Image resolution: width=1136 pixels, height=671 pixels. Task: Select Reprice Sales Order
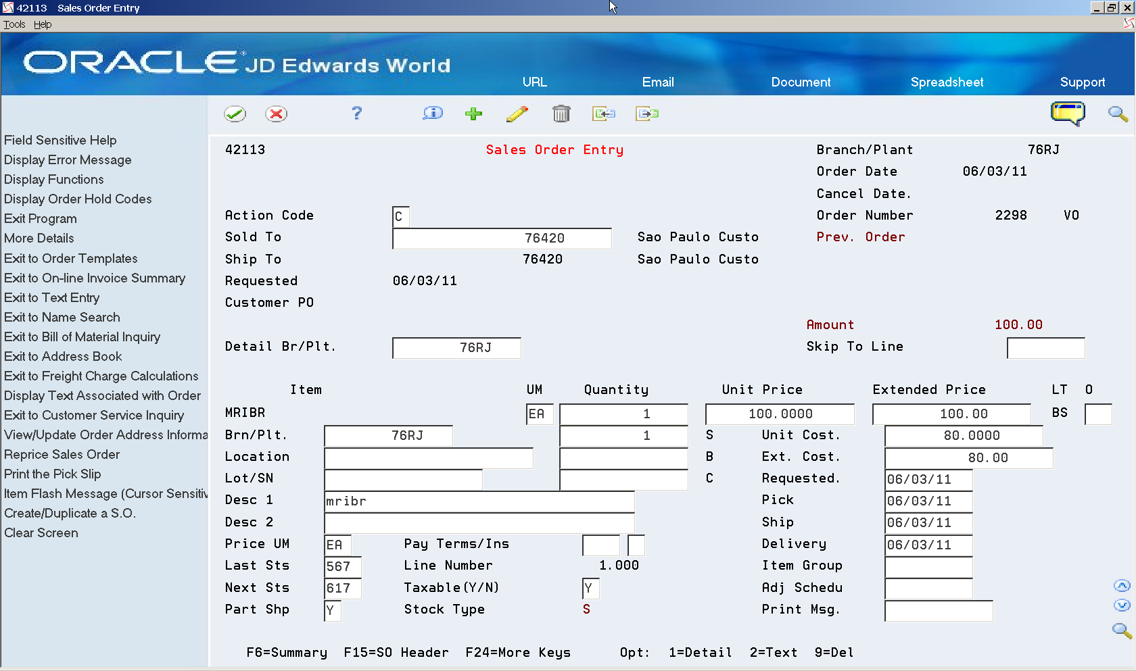62,454
